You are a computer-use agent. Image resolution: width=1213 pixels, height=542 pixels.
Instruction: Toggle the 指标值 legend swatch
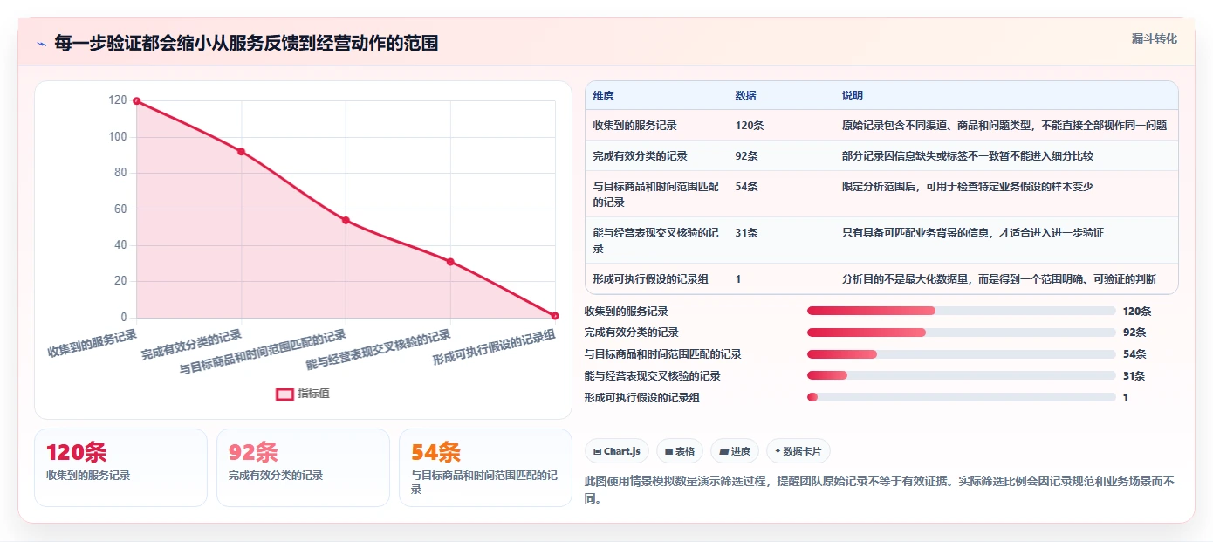coord(284,394)
